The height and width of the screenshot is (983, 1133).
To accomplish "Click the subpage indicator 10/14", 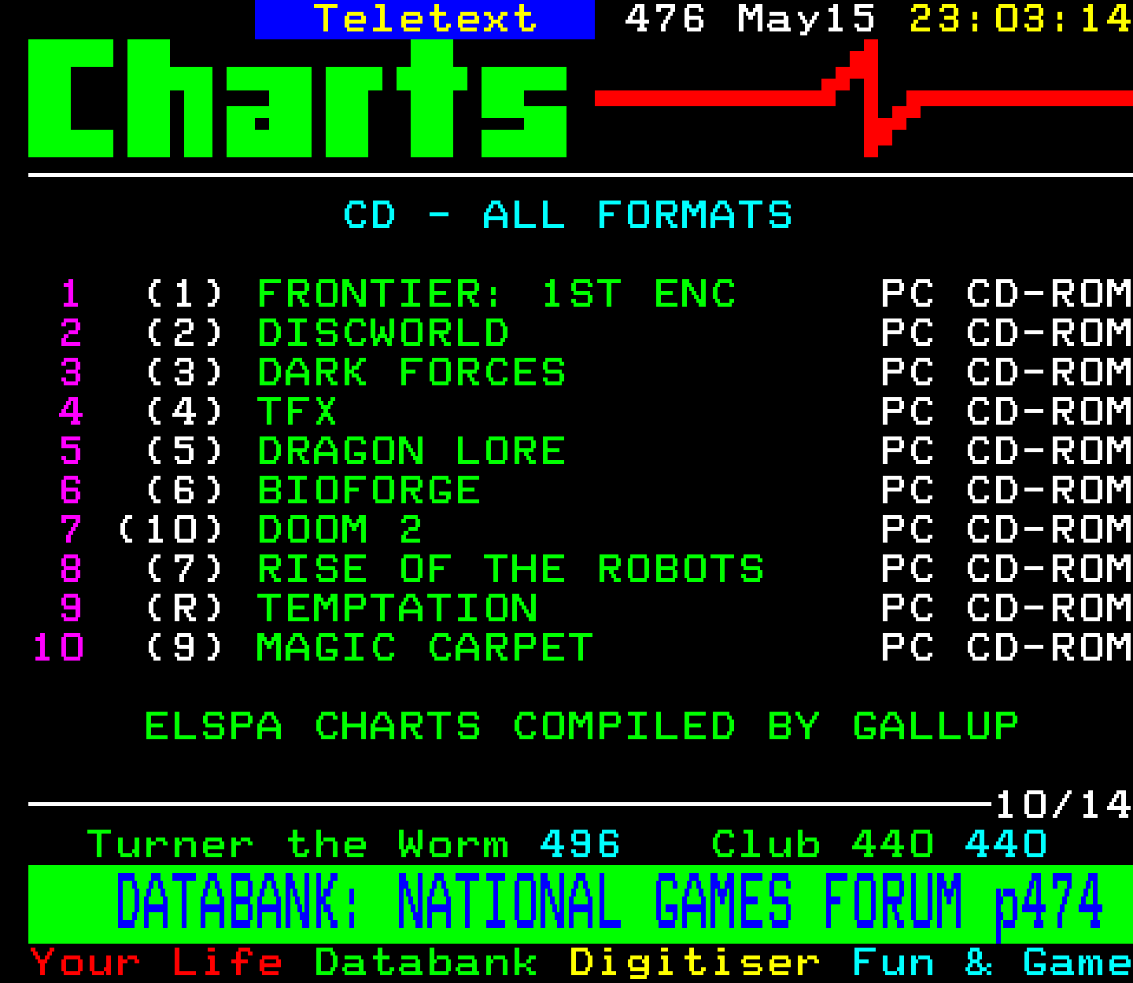I will click(1063, 805).
